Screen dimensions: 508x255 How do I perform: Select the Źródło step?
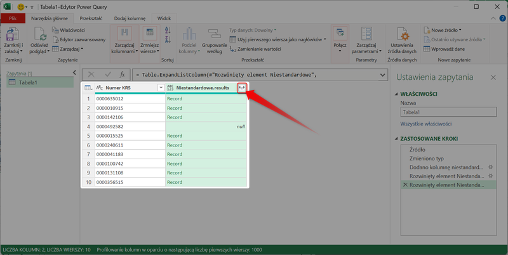448,150
